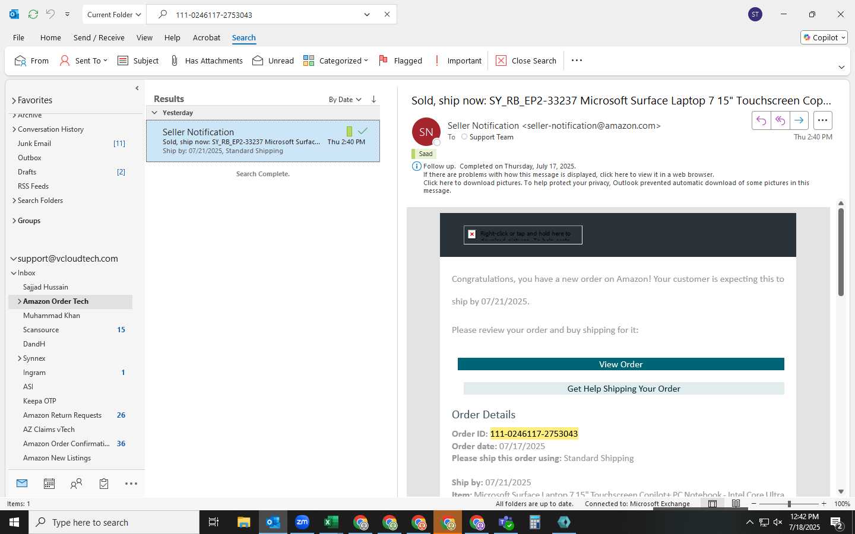Image resolution: width=855 pixels, height=534 pixels.
Task: Click the View Order button
Action: click(x=621, y=364)
